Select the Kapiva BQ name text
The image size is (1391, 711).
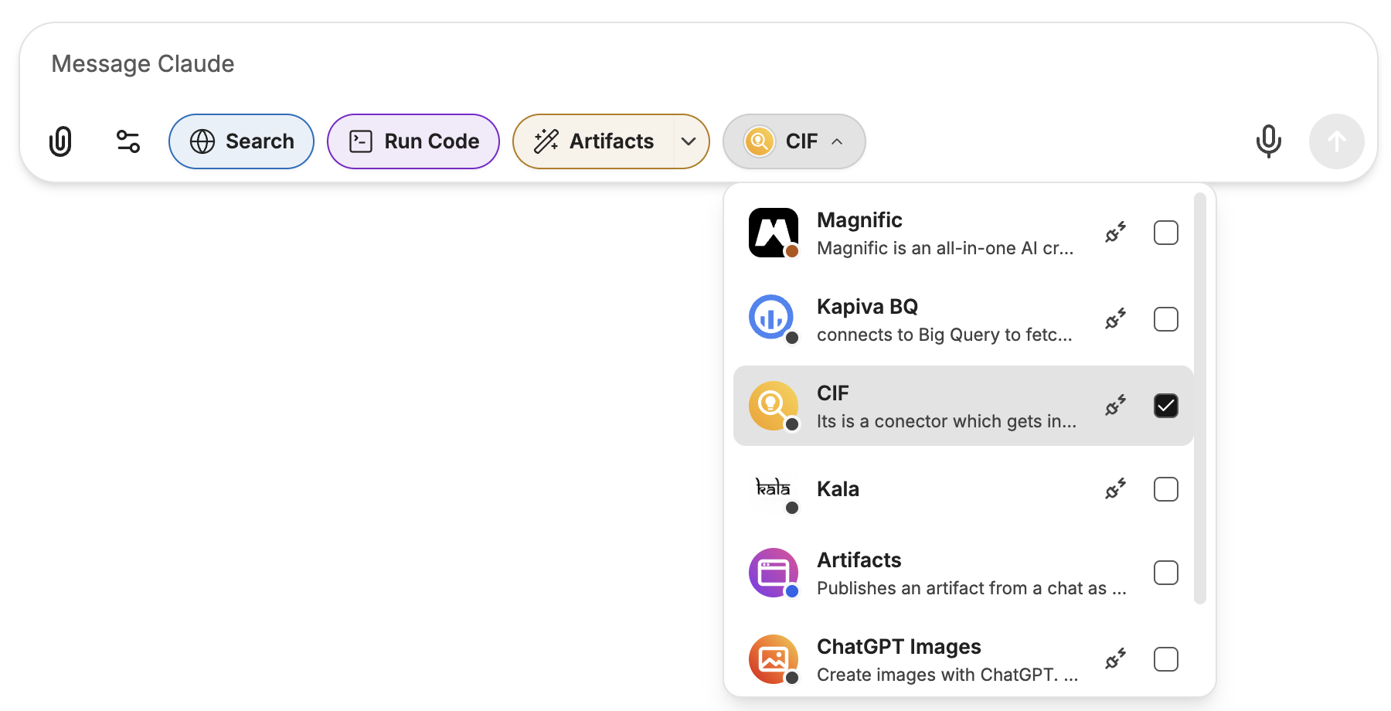pos(867,307)
